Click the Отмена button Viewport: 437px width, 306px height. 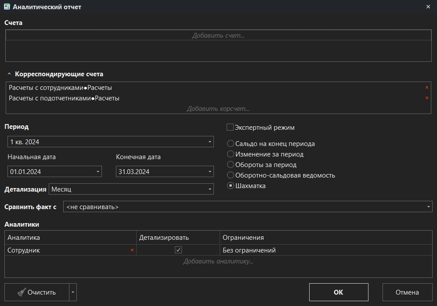coord(407,292)
